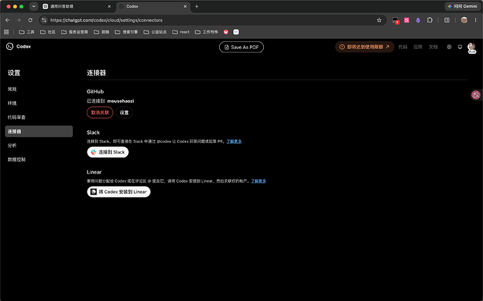Click the Save As PDF button
483x301 pixels.
coord(241,47)
